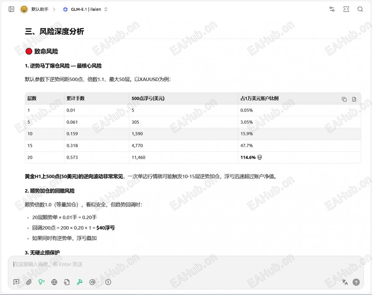
Task: Toggle the green hammer tools icon
Action: pos(80,282)
